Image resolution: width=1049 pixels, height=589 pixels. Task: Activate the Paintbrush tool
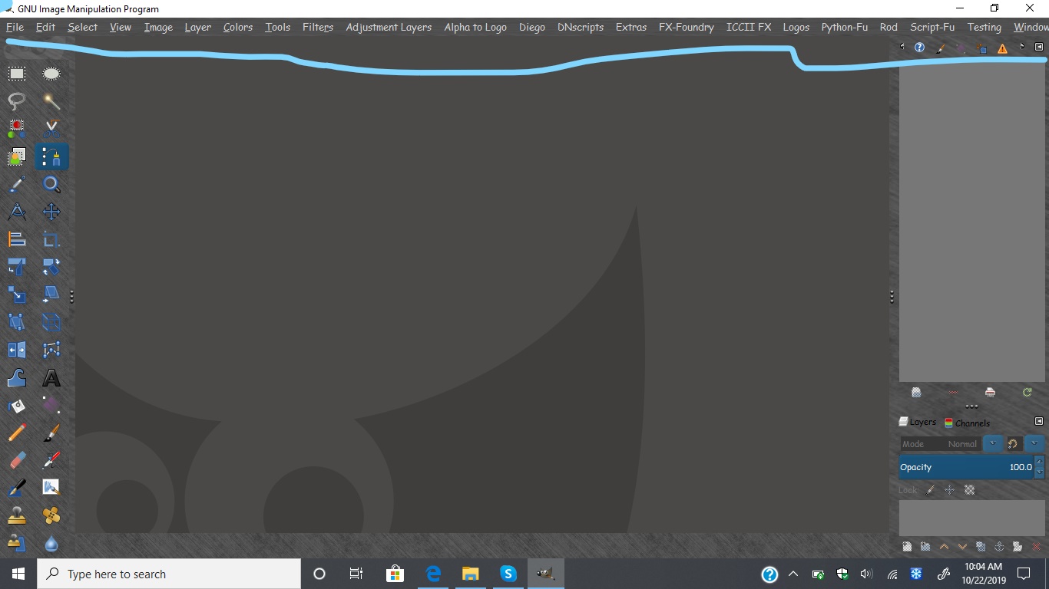[51, 433]
